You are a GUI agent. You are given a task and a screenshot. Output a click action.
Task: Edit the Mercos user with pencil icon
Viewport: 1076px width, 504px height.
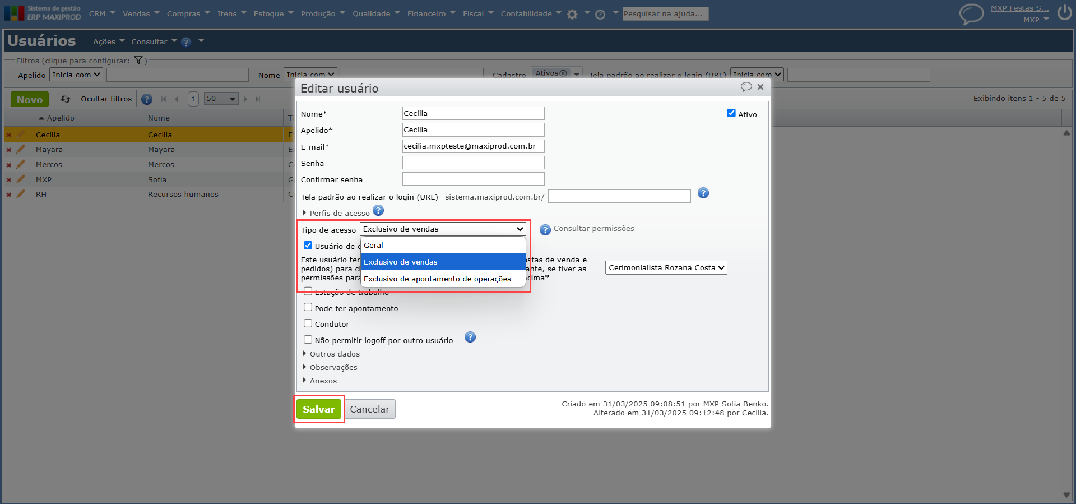coord(21,164)
